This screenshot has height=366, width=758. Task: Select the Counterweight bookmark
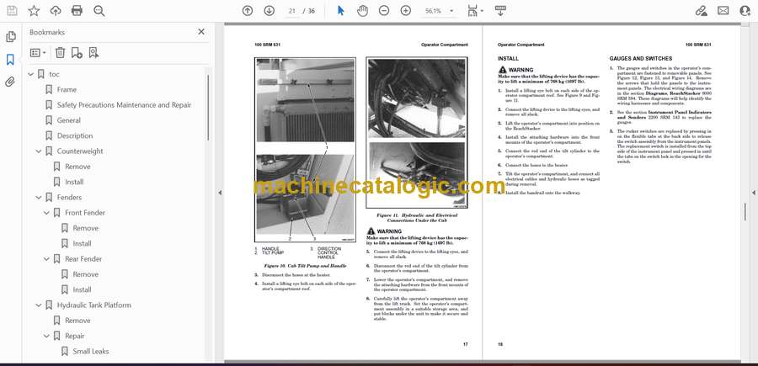point(80,151)
